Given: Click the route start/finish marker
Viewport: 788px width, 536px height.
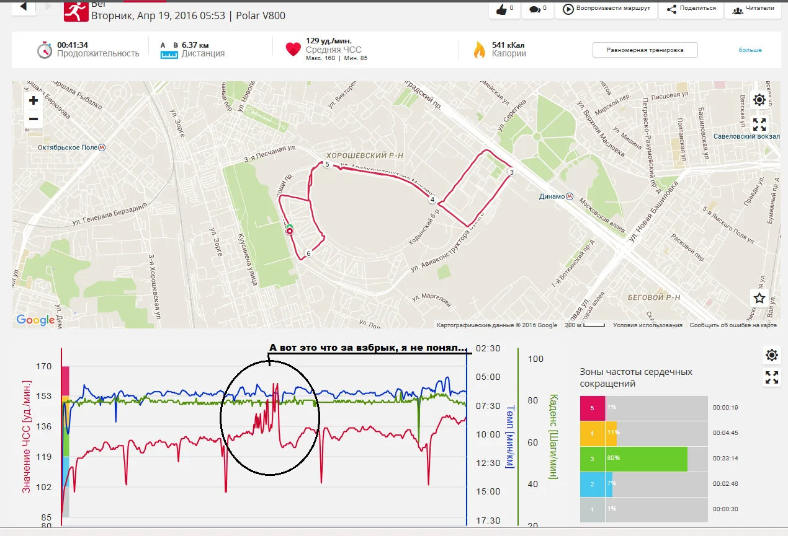Looking at the screenshot, I should point(289,231).
